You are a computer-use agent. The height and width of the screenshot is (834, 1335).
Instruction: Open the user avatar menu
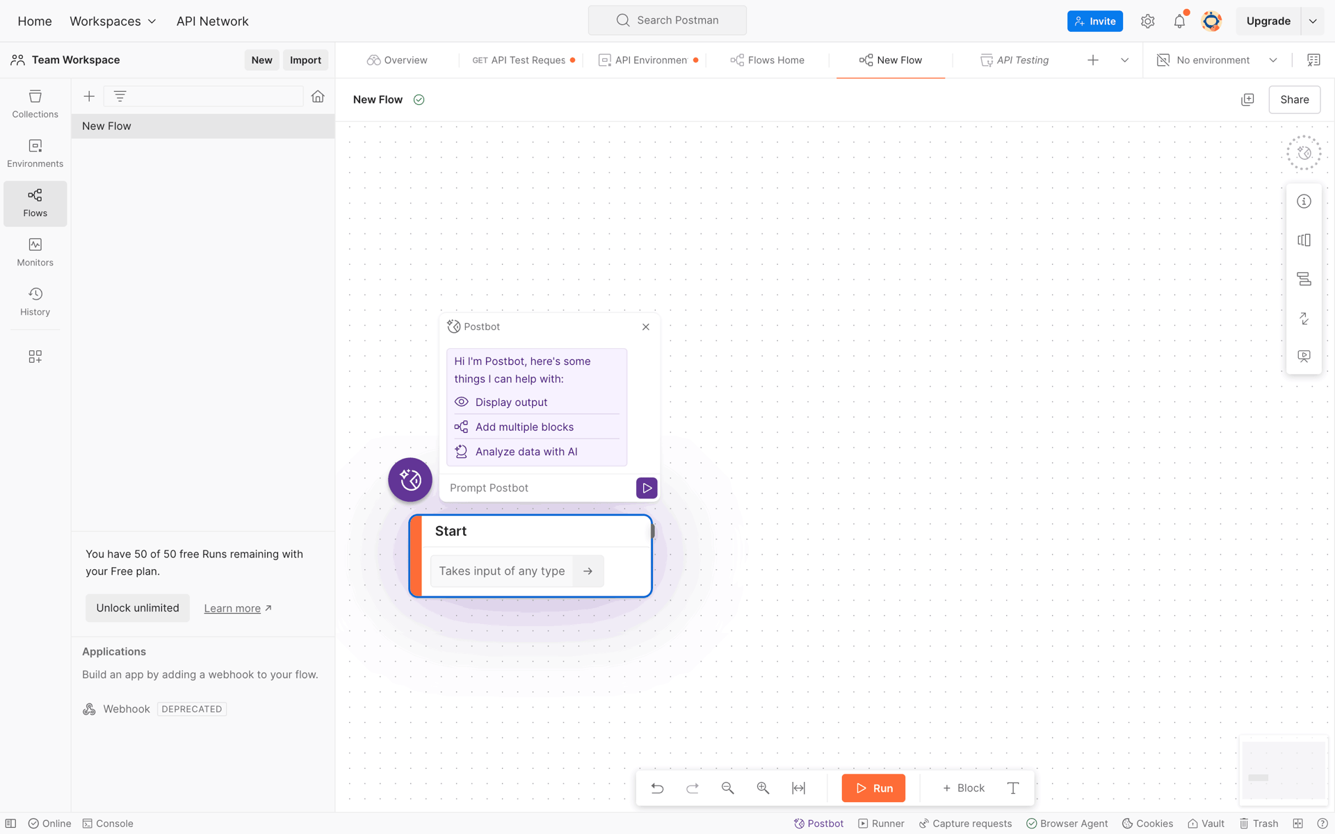tap(1211, 21)
